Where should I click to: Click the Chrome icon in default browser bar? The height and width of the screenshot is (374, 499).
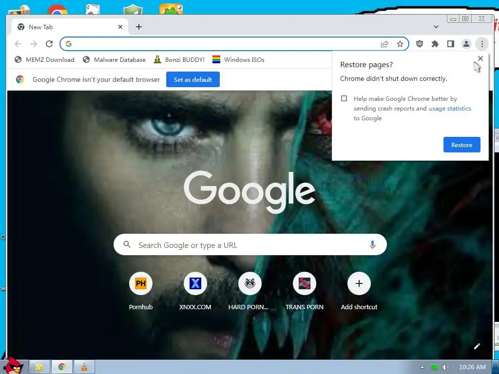(x=19, y=79)
